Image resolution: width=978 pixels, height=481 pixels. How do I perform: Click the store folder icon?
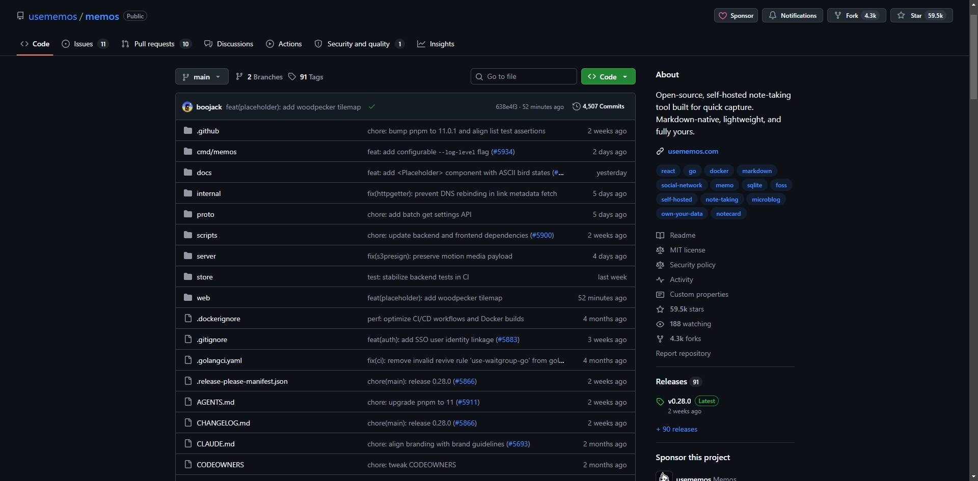[x=188, y=277]
